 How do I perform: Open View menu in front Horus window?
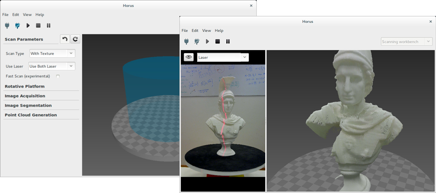(207, 30)
